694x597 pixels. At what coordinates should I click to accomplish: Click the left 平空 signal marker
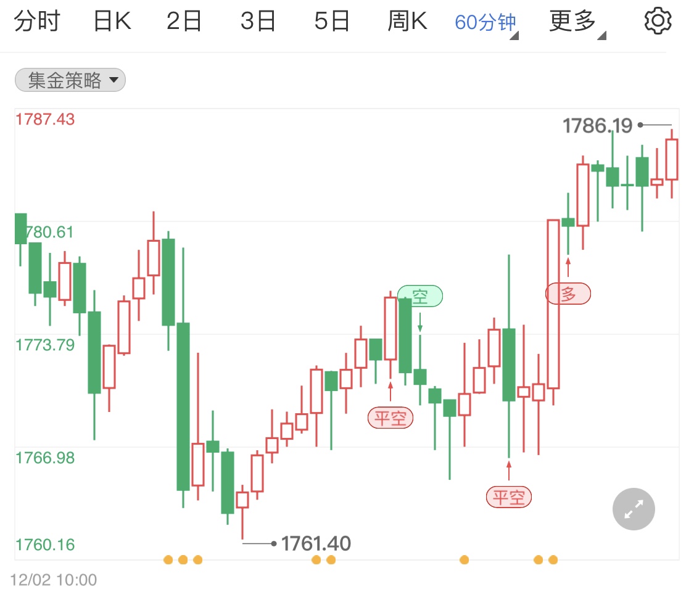pos(390,417)
